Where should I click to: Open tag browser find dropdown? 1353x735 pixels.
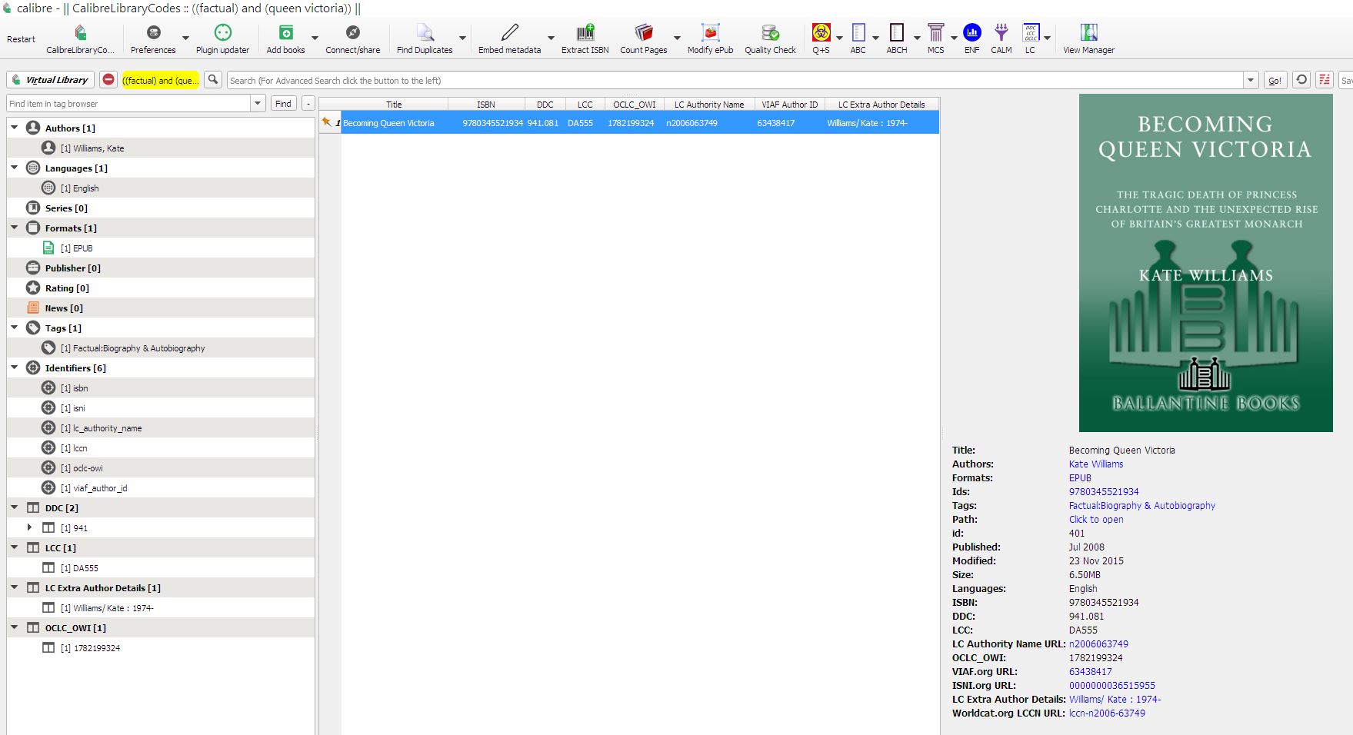[258, 104]
